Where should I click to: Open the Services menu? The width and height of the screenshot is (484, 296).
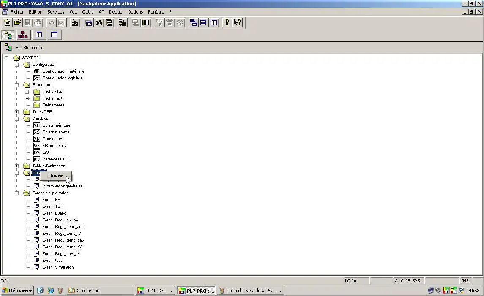(56, 12)
